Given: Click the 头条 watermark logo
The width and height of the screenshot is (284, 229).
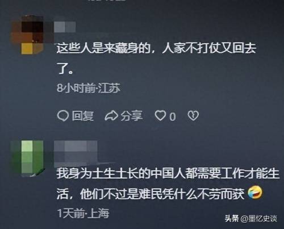Looking at the screenshot, I should [x=232, y=218].
